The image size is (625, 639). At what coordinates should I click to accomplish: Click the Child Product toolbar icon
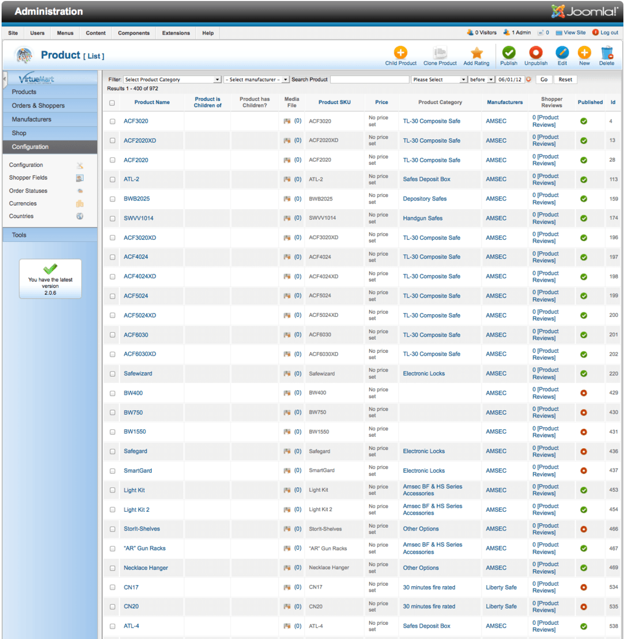(x=401, y=53)
